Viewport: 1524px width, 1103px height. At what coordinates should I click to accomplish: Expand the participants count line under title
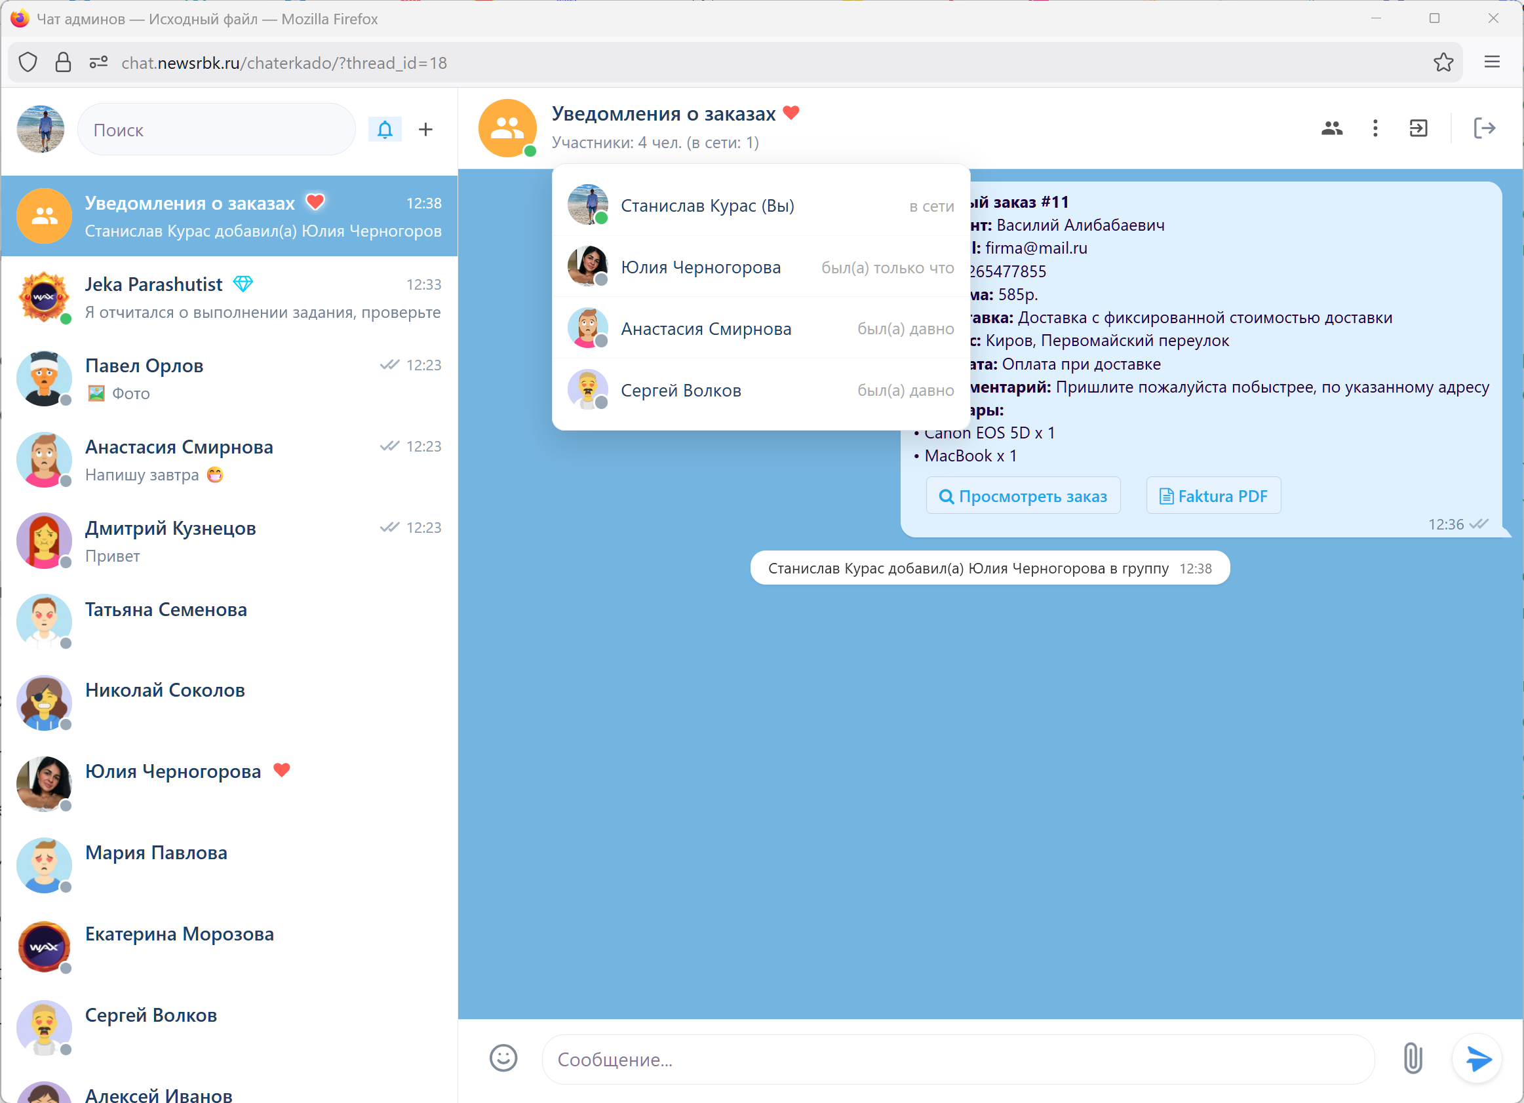pos(654,142)
